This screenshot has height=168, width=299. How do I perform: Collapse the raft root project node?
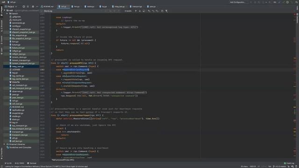4,10
